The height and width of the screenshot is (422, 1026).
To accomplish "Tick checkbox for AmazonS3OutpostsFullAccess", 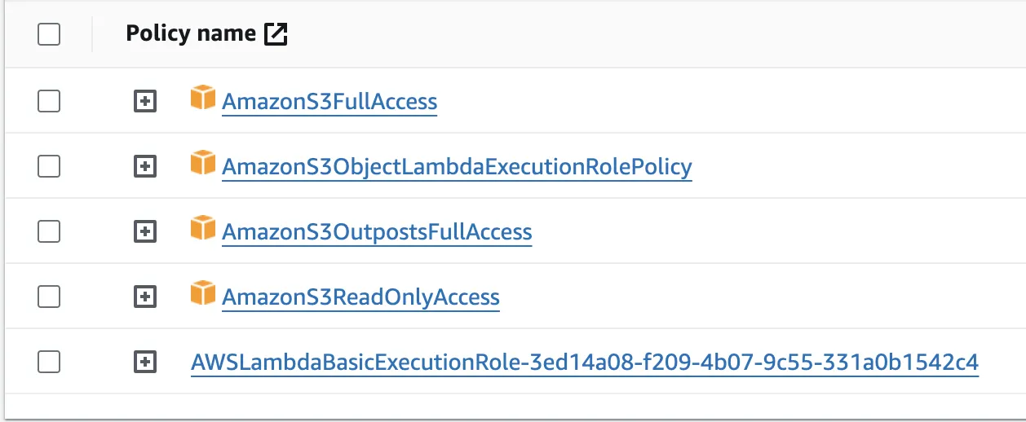I will point(49,231).
